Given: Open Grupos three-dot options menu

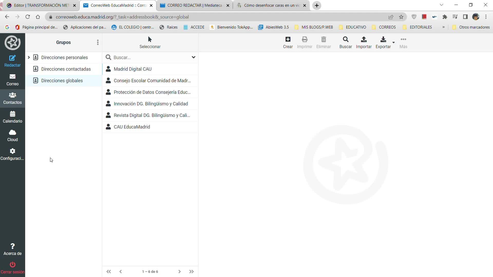Looking at the screenshot, I should [x=98, y=42].
